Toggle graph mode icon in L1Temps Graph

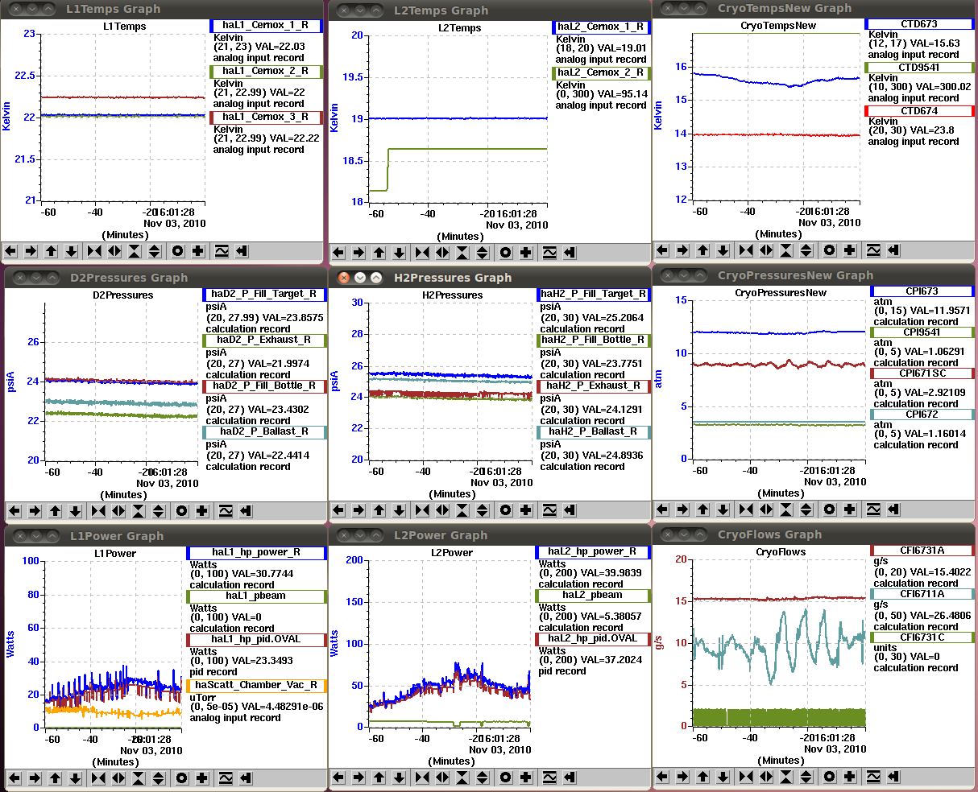(222, 251)
